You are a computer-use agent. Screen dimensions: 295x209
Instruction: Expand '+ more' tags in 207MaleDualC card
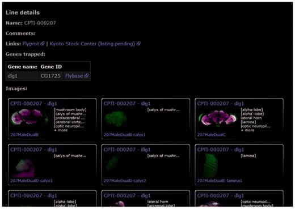248,130
